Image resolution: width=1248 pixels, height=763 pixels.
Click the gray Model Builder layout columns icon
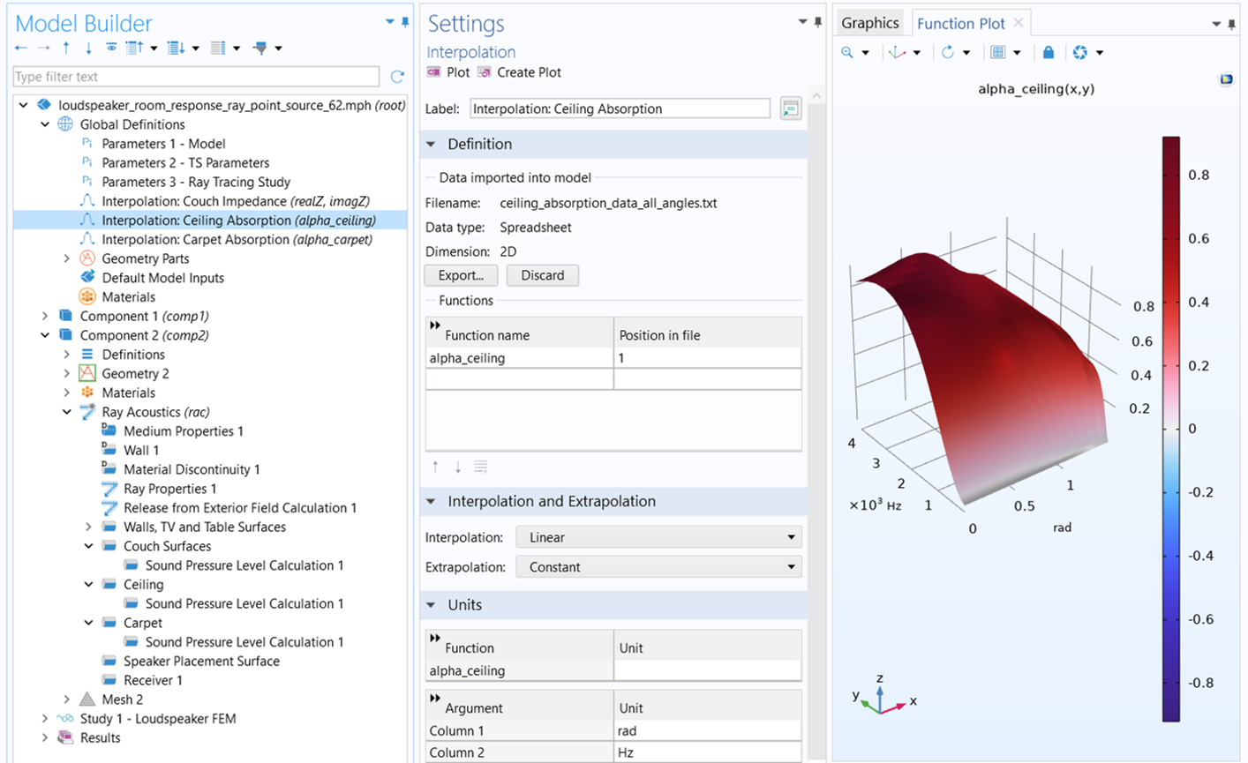pyautogui.click(x=218, y=48)
